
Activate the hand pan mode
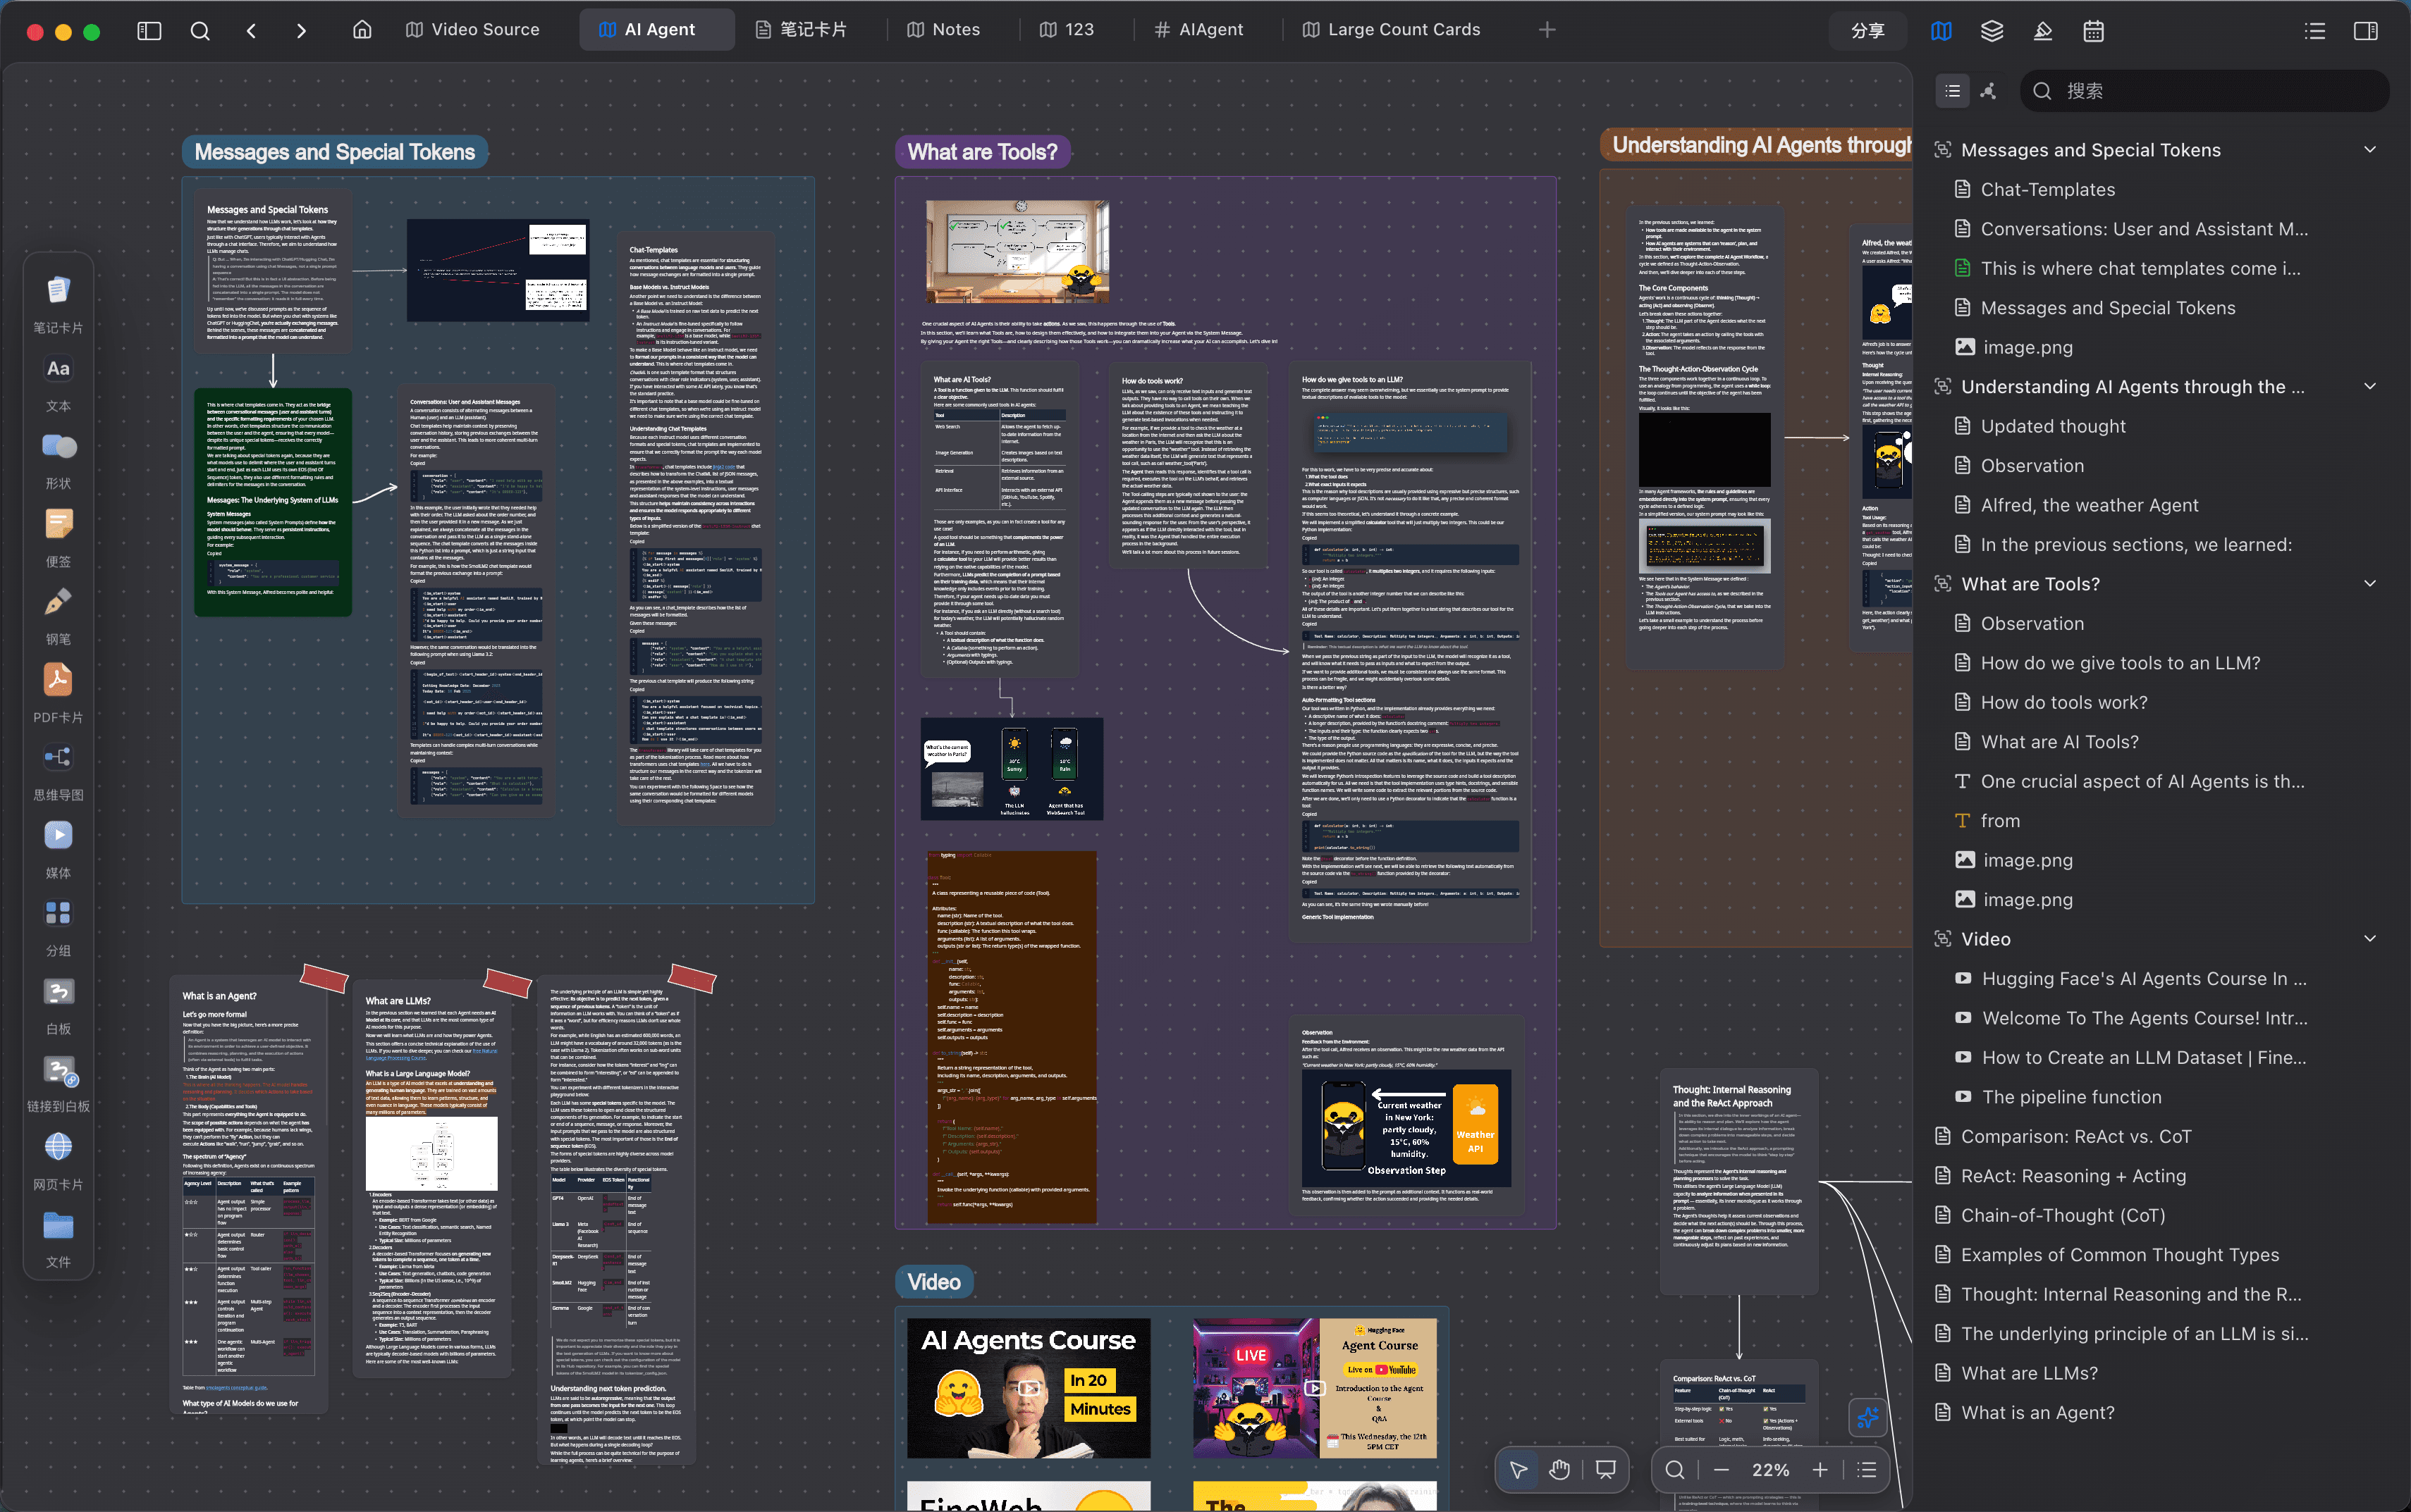coord(1559,1469)
